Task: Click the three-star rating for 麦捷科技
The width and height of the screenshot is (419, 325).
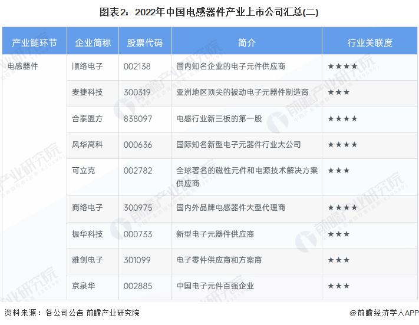Action: (339, 92)
